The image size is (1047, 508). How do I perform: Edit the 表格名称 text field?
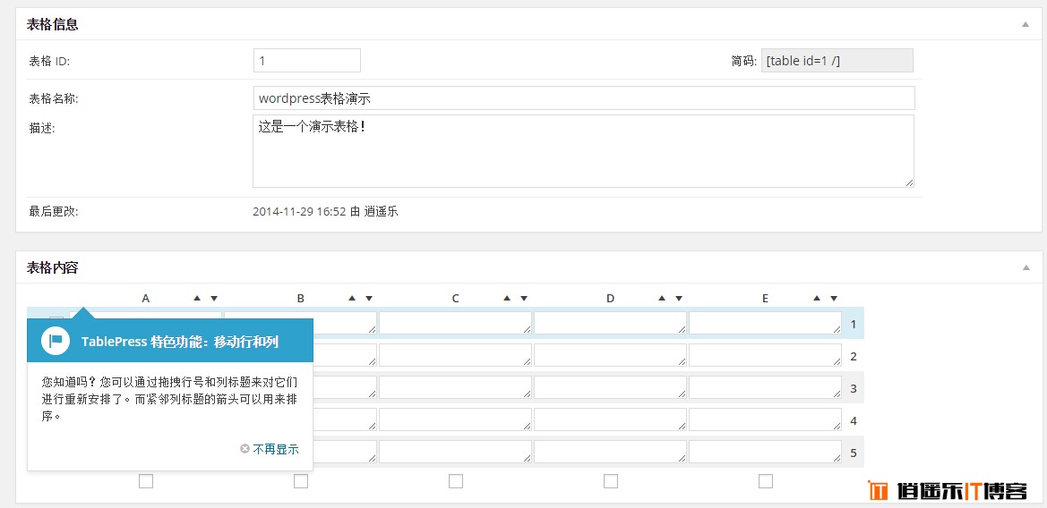584,98
